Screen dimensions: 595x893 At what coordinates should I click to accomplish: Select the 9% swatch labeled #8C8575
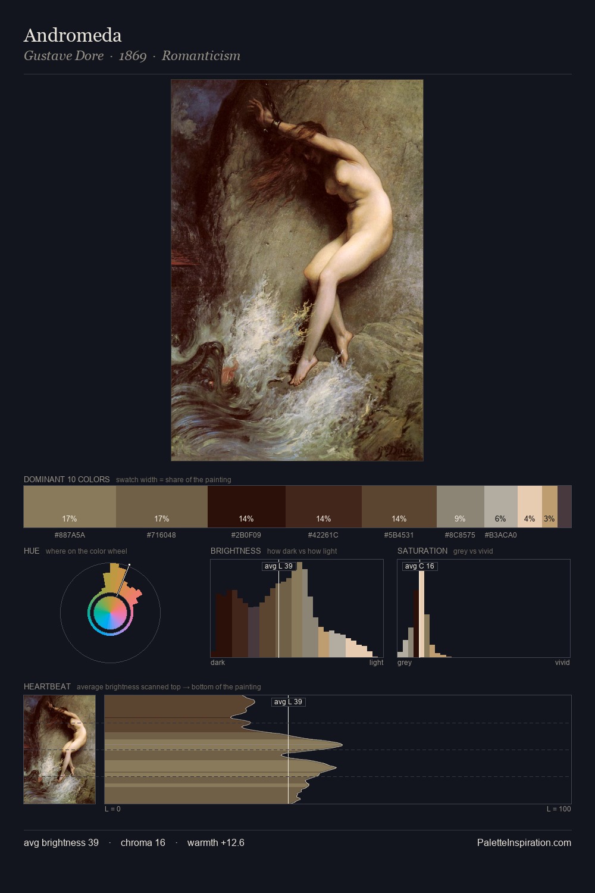coord(461,507)
